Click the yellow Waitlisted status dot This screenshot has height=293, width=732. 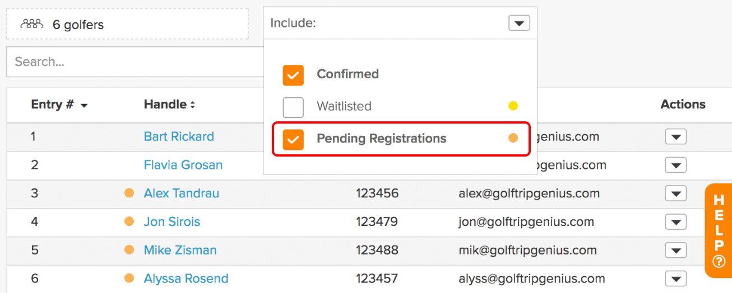click(513, 106)
